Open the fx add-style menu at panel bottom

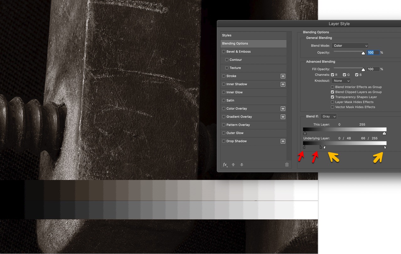point(225,164)
